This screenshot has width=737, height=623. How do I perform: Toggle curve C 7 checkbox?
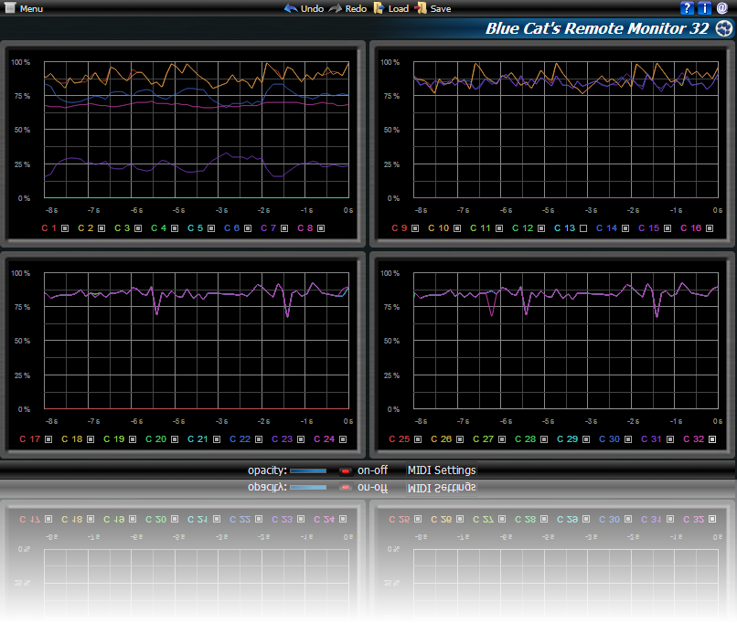(x=284, y=228)
